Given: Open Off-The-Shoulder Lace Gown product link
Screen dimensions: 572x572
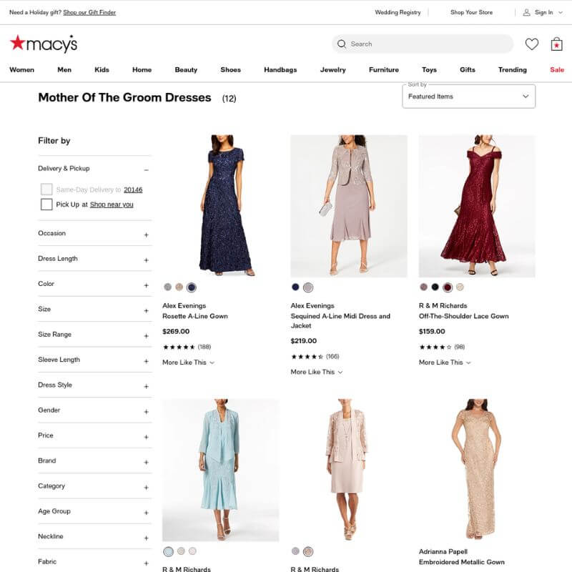Looking at the screenshot, I should [x=463, y=316].
